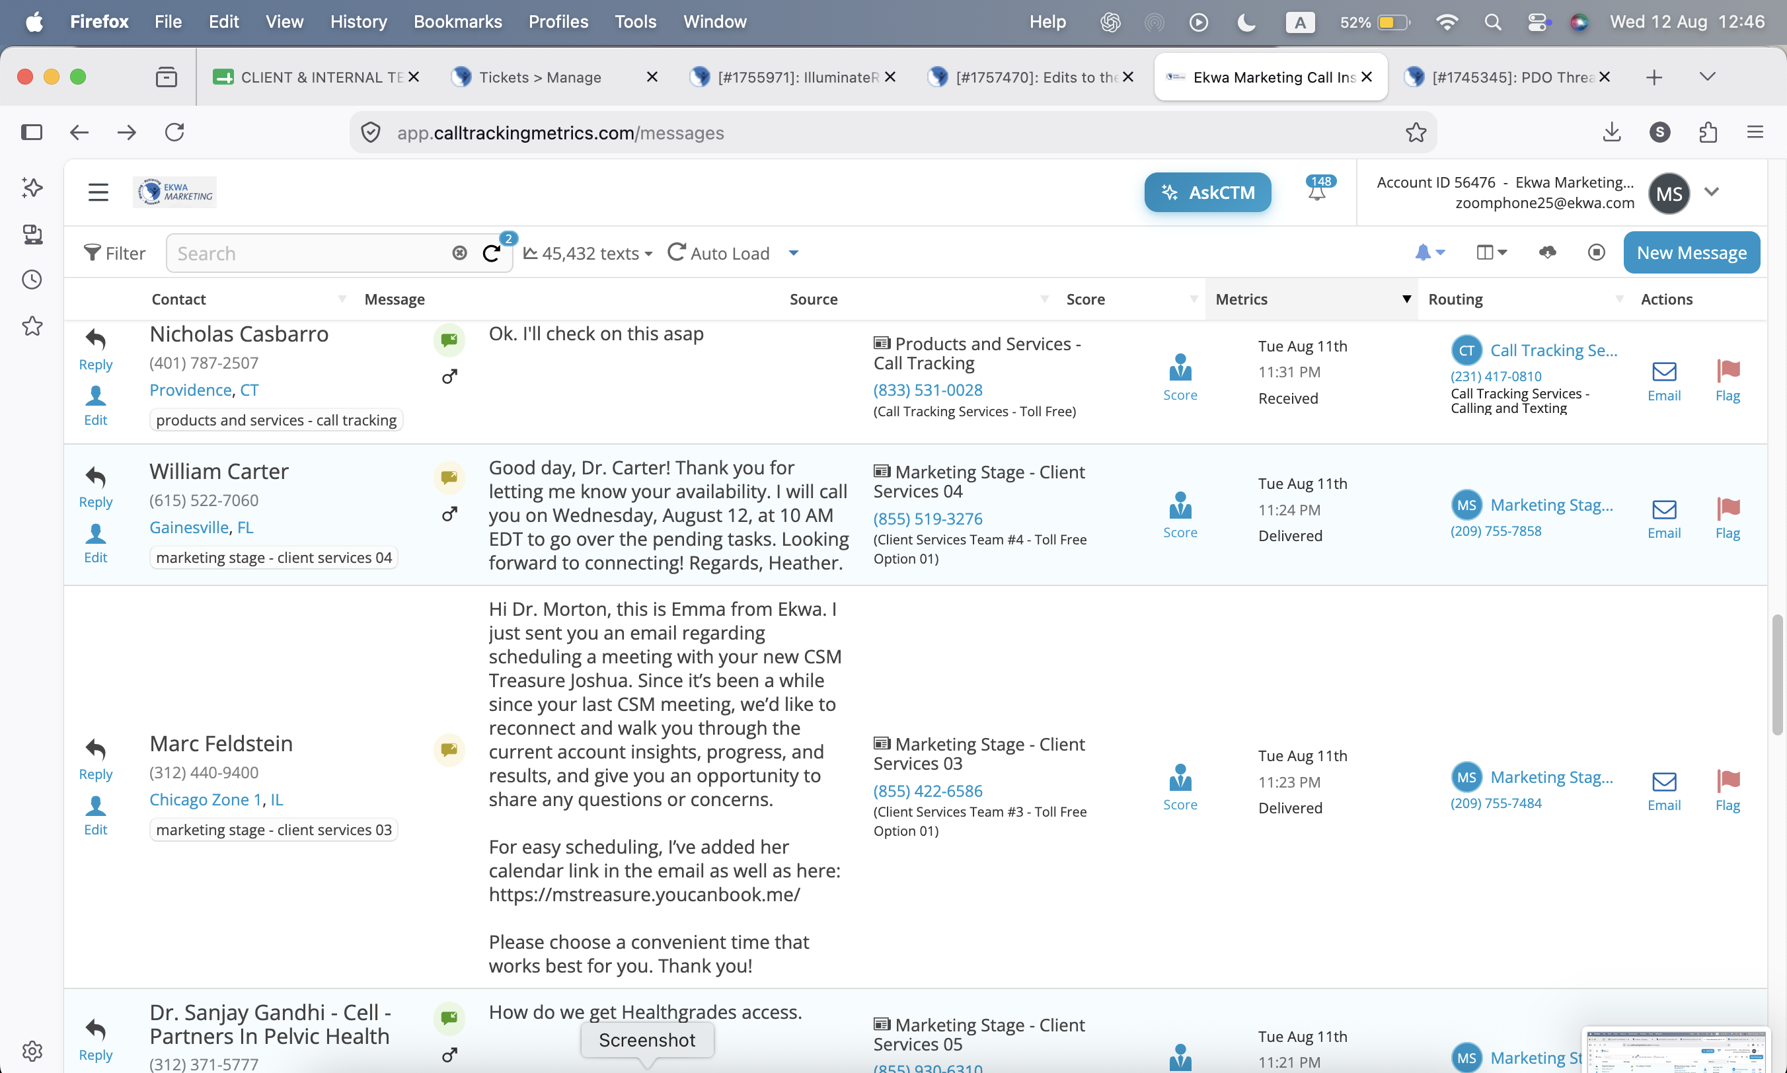The image size is (1787, 1073).
Task: Open Providence city link
Action: click(x=190, y=390)
